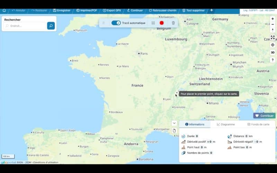The height and width of the screenshot is (173, 277).
Task: Click the Contribuer button
Action: pyautogui.click(x=264, y=116)
